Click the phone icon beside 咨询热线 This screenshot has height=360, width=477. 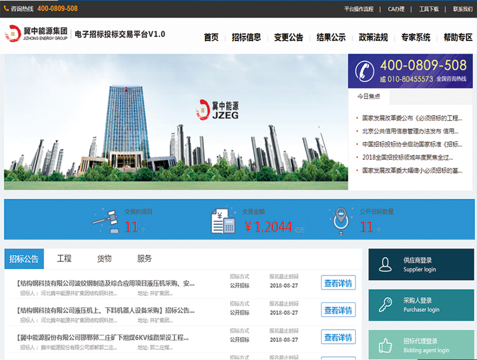6,8
